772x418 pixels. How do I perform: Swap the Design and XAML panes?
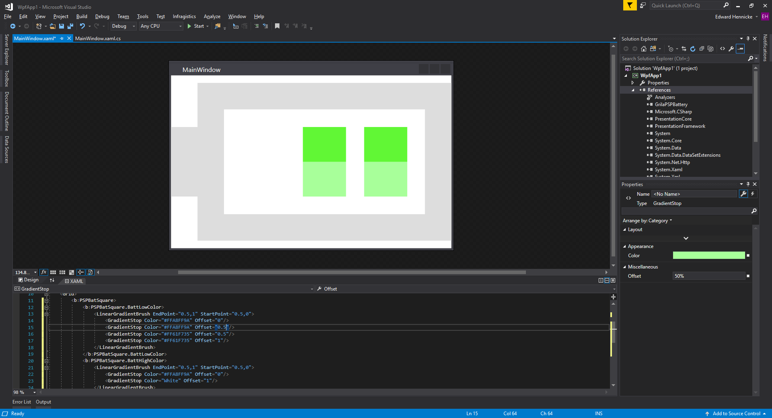point(52,280)
